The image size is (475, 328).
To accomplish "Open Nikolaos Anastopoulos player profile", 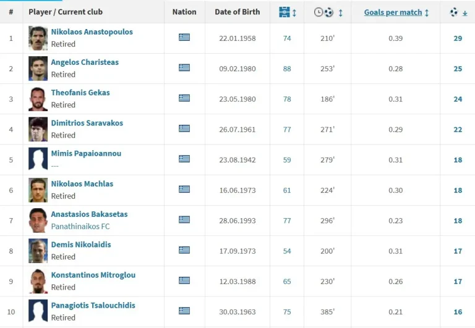I will click(92, 32).
